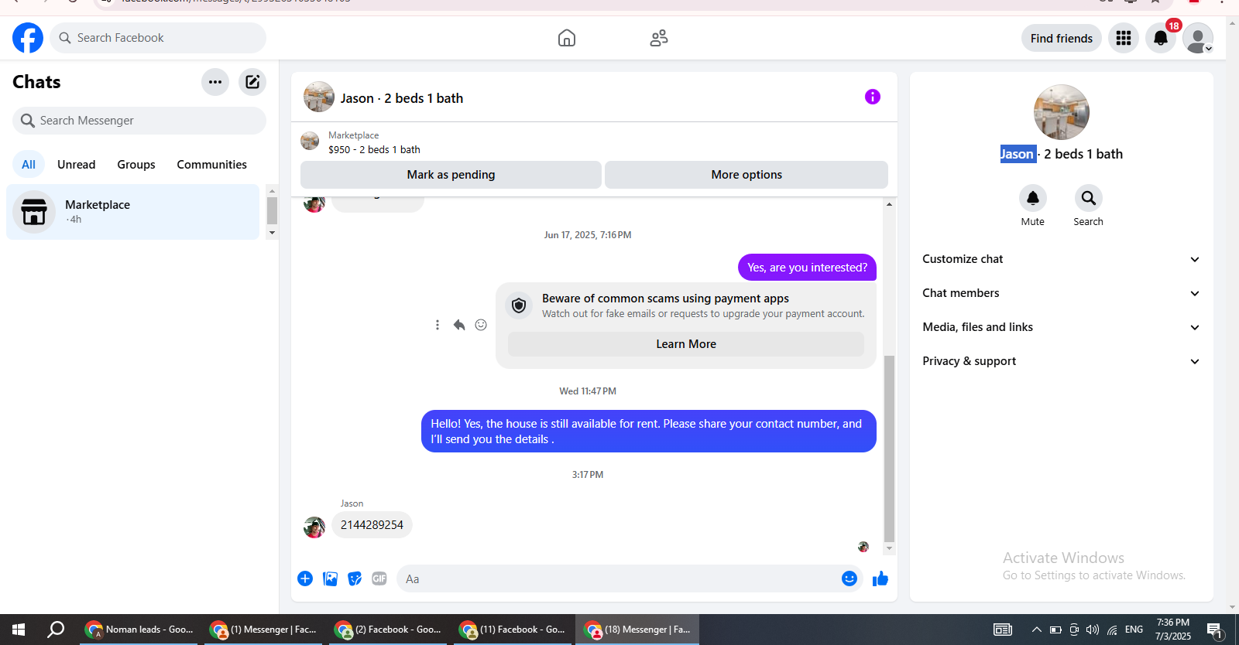Viewport: 1239px width, 645px height.
Task: Open more message actions three-dot icon
Action: 438,325
